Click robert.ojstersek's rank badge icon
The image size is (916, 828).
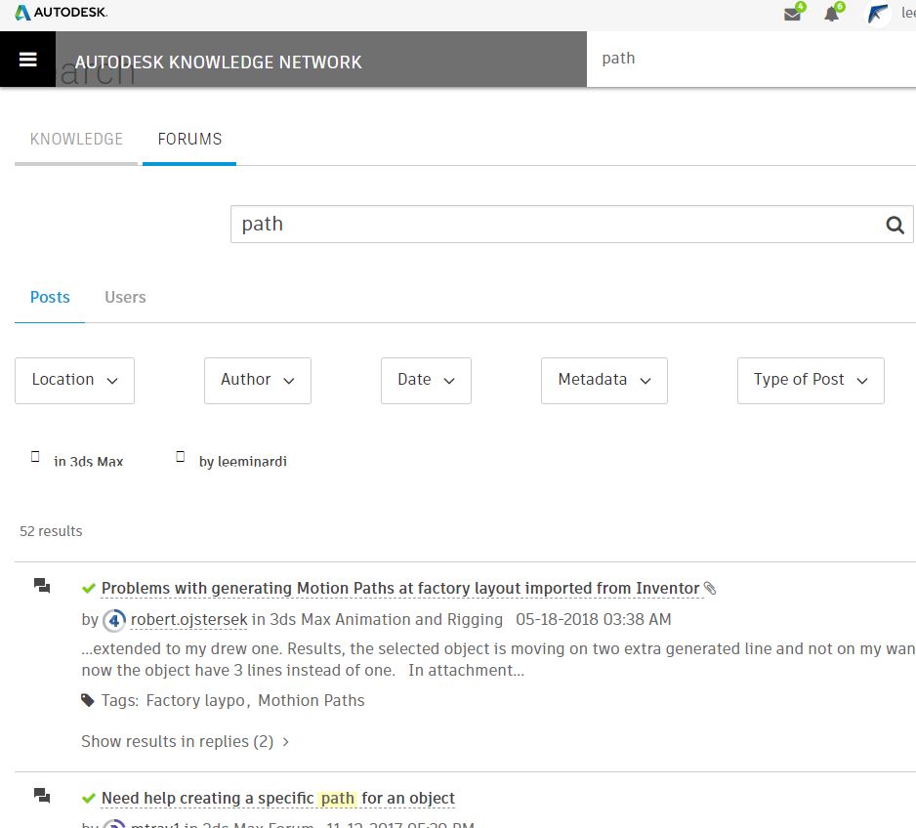(x=114, y=620)
